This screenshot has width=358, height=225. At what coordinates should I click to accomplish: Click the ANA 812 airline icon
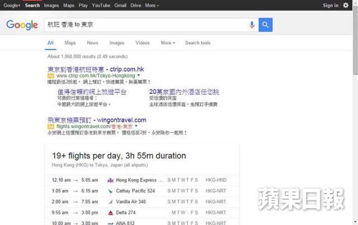tap(111, 223)
